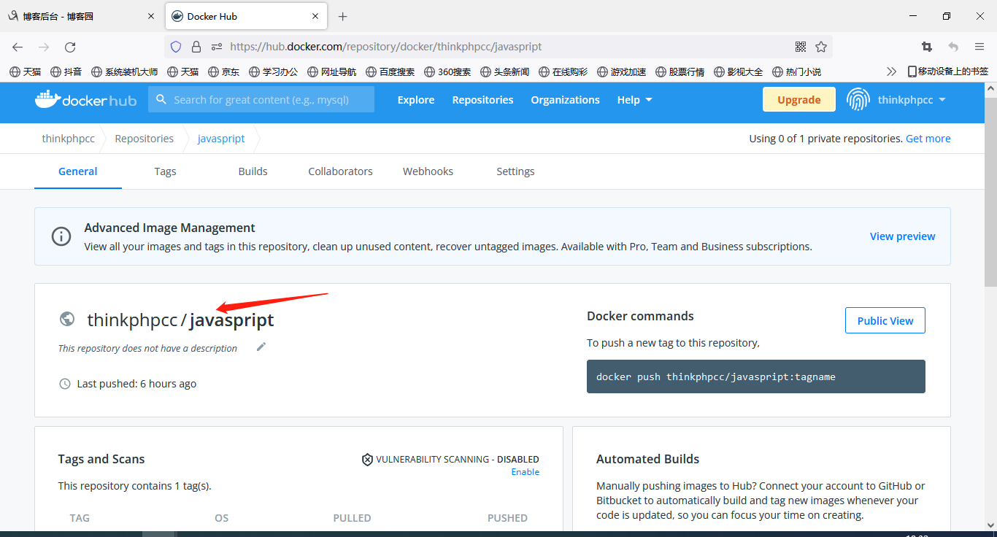
Task: Click the Docker Hub search field
Action: [x=261, y=99]
